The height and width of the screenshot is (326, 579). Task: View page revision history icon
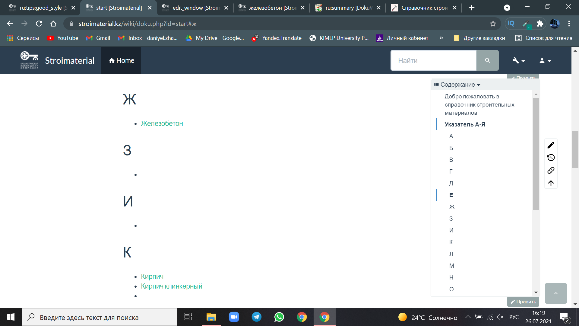point(551,158)
